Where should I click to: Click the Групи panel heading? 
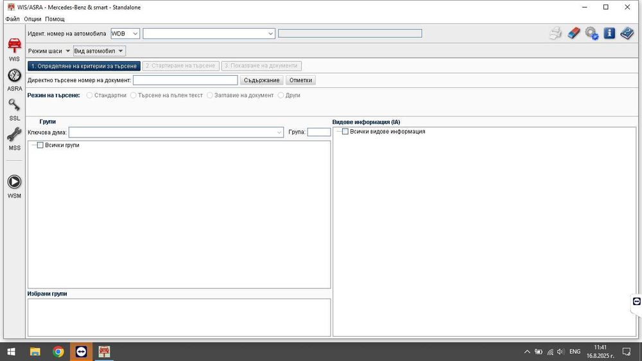coord(48,121)
